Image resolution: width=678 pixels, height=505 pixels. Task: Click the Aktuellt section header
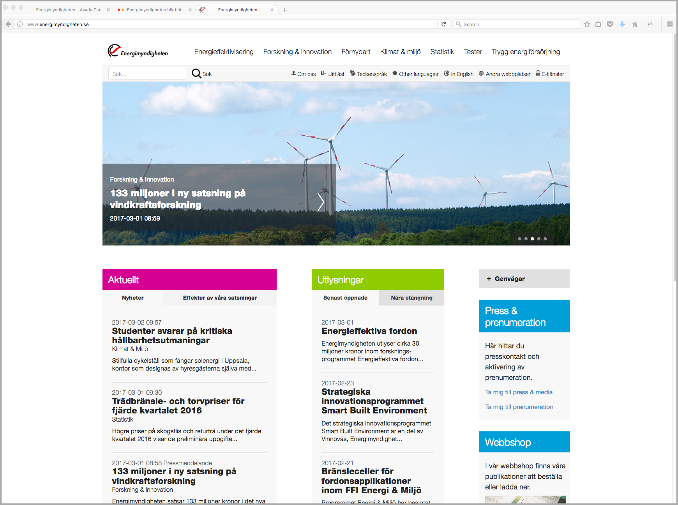(x=189, y=279)
